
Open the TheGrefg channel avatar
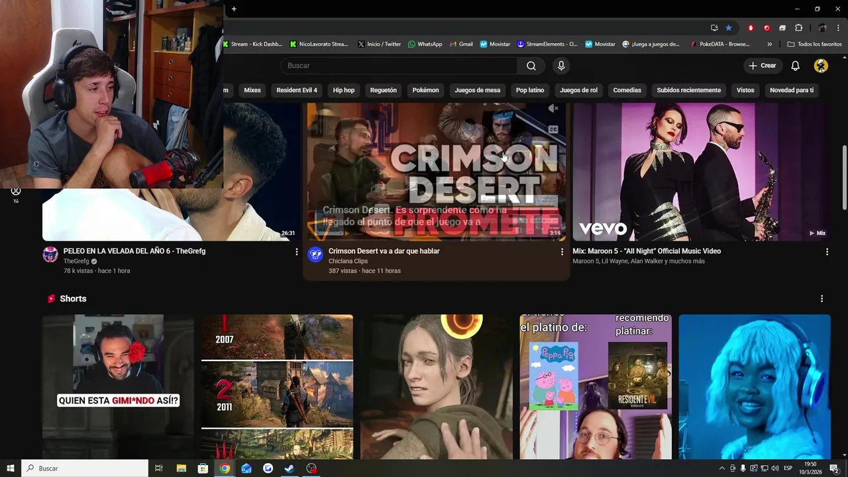(x=50, y=254)
